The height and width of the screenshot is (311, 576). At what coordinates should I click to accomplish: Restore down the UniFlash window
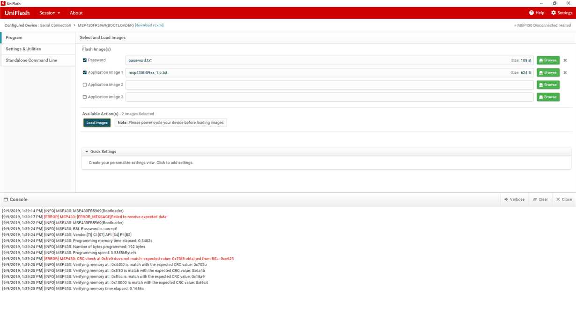point(555,3)
